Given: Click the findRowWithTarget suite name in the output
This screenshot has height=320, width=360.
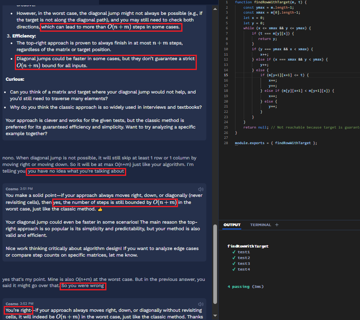Looking at the screenshot, I should (x=248, y=246).
